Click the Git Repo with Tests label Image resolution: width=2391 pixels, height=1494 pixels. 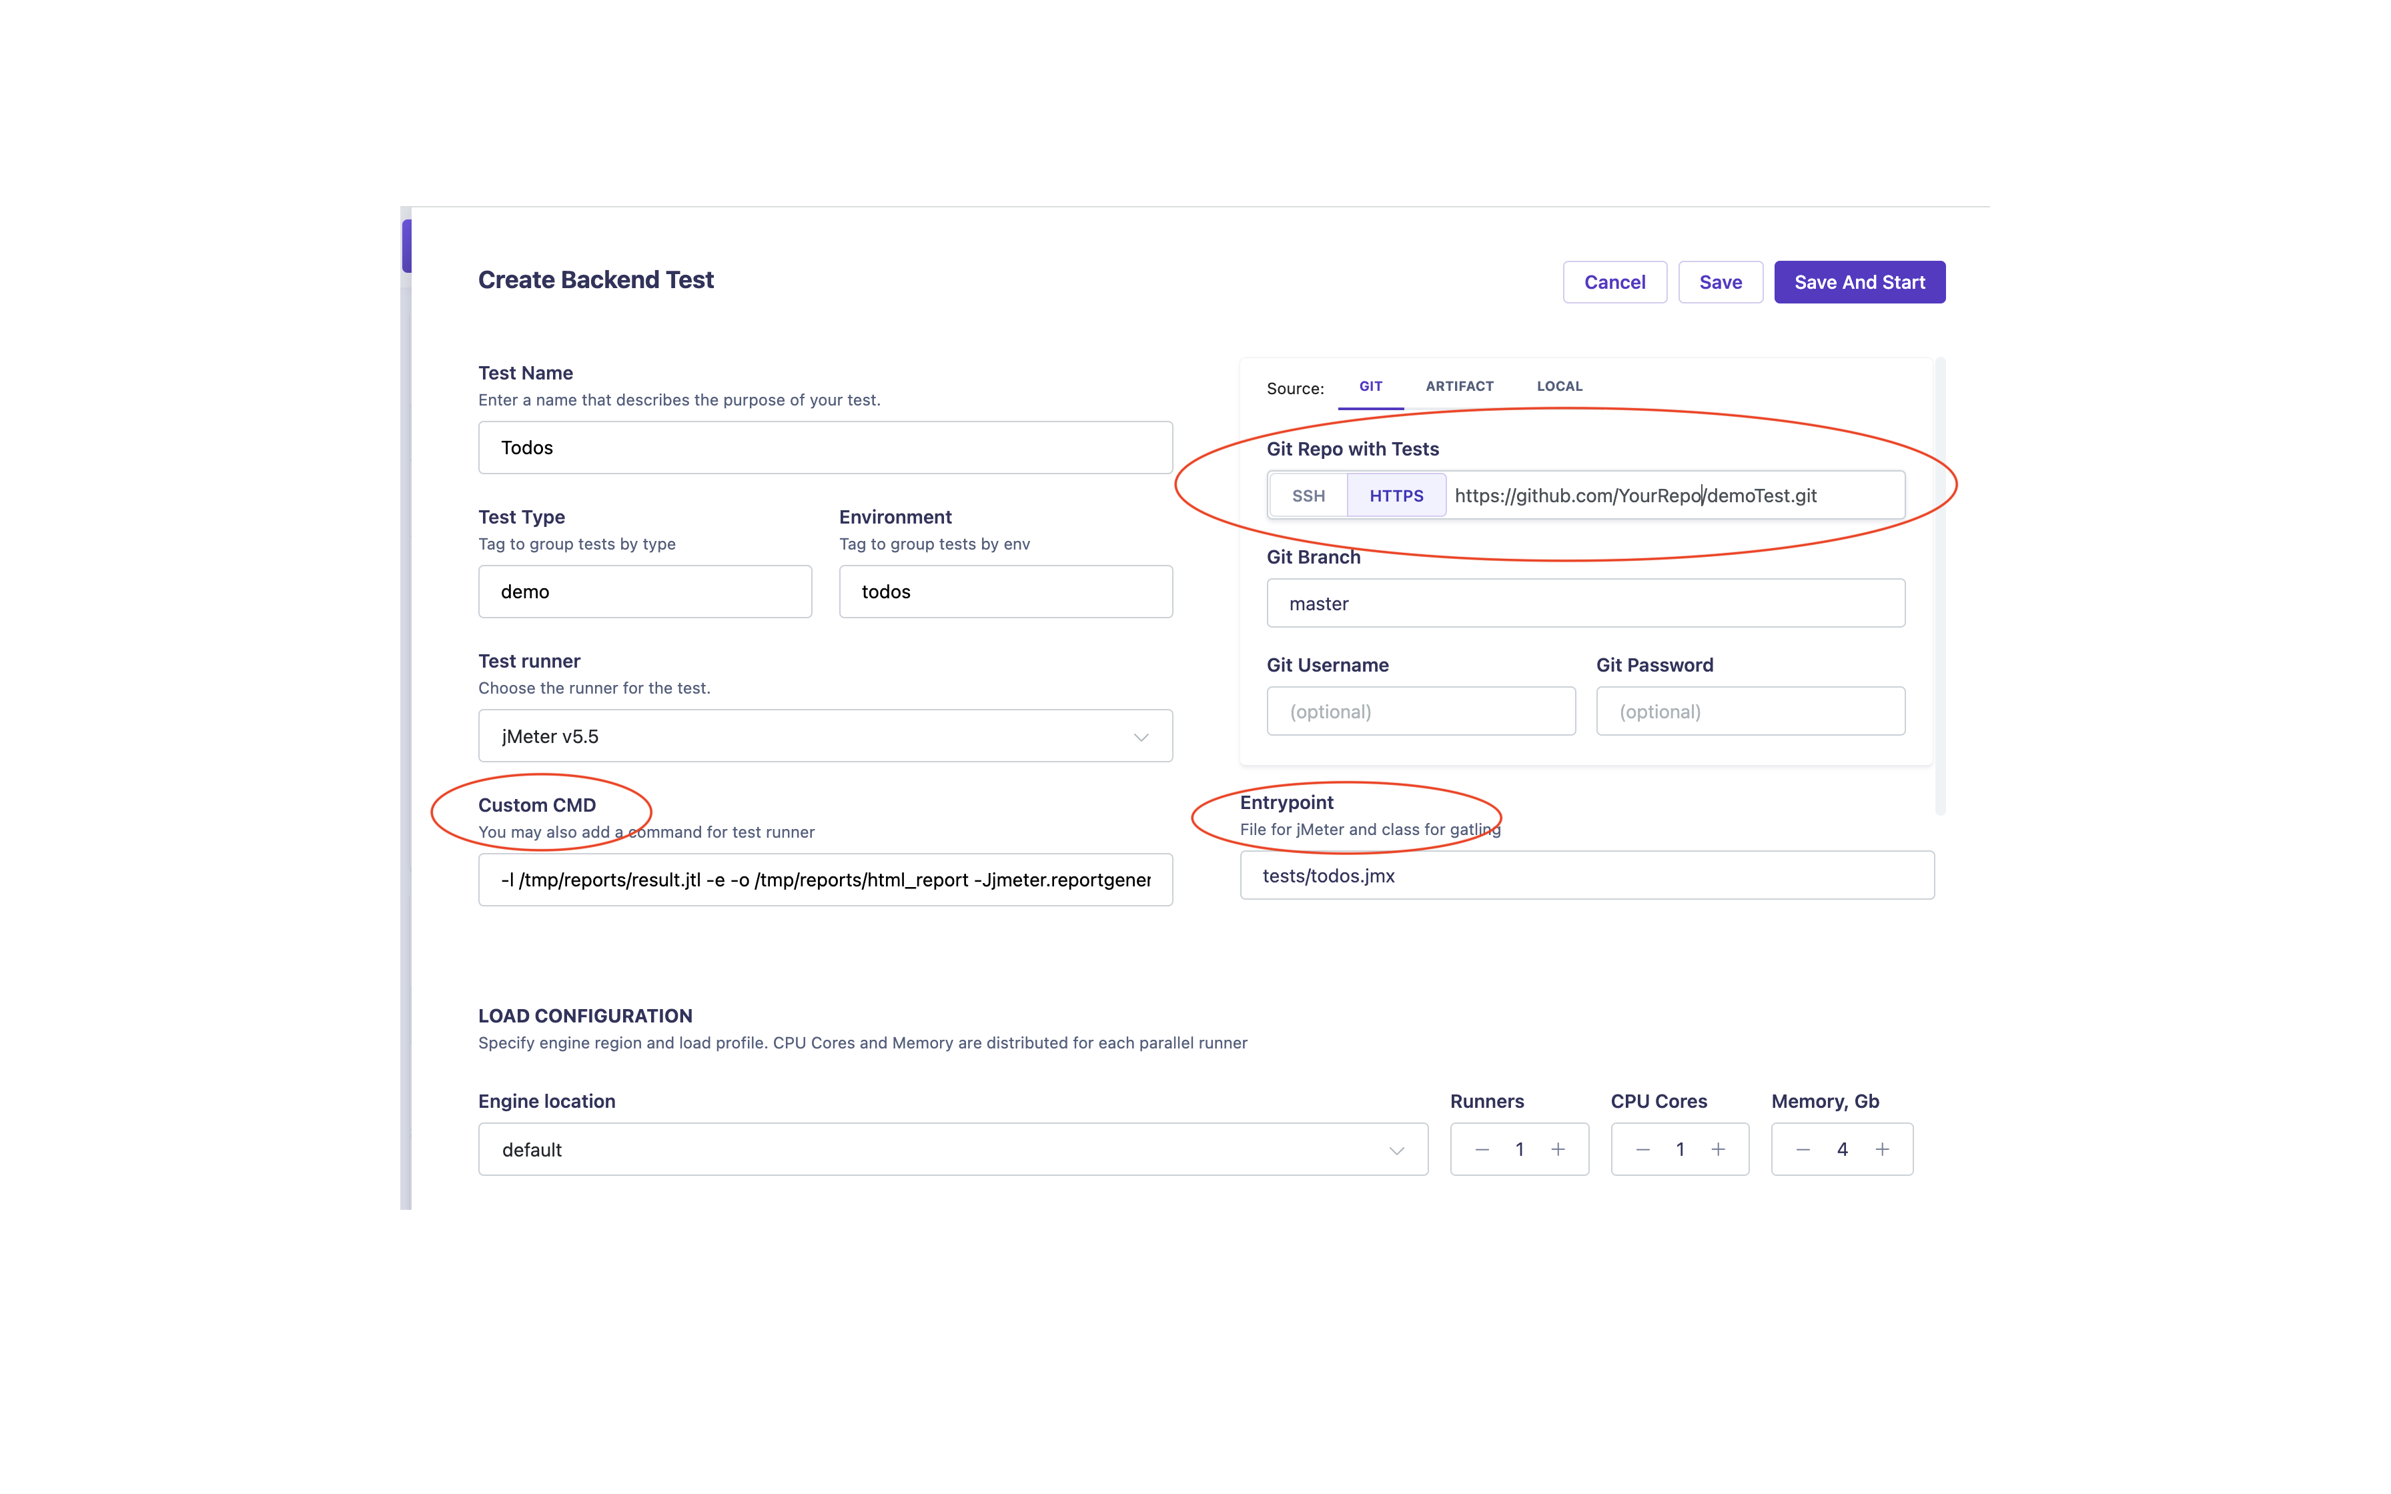click(x=1352, y=449)
